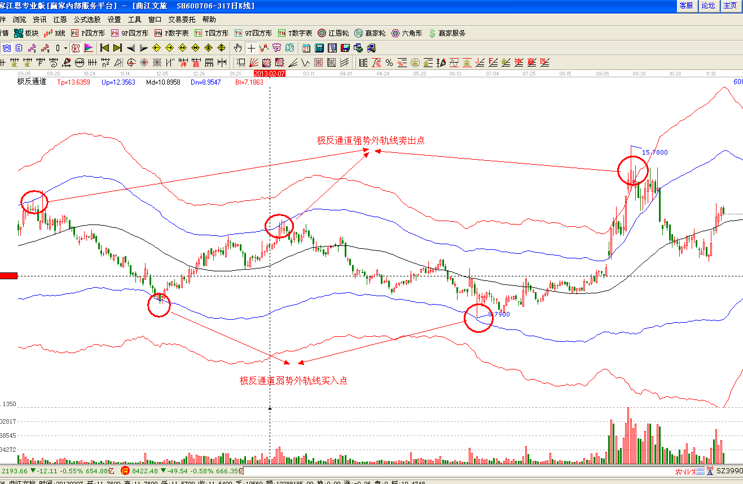743x484 pixels.
Task: Jump to first bar arrow icon
Action: tap(104, 48)
